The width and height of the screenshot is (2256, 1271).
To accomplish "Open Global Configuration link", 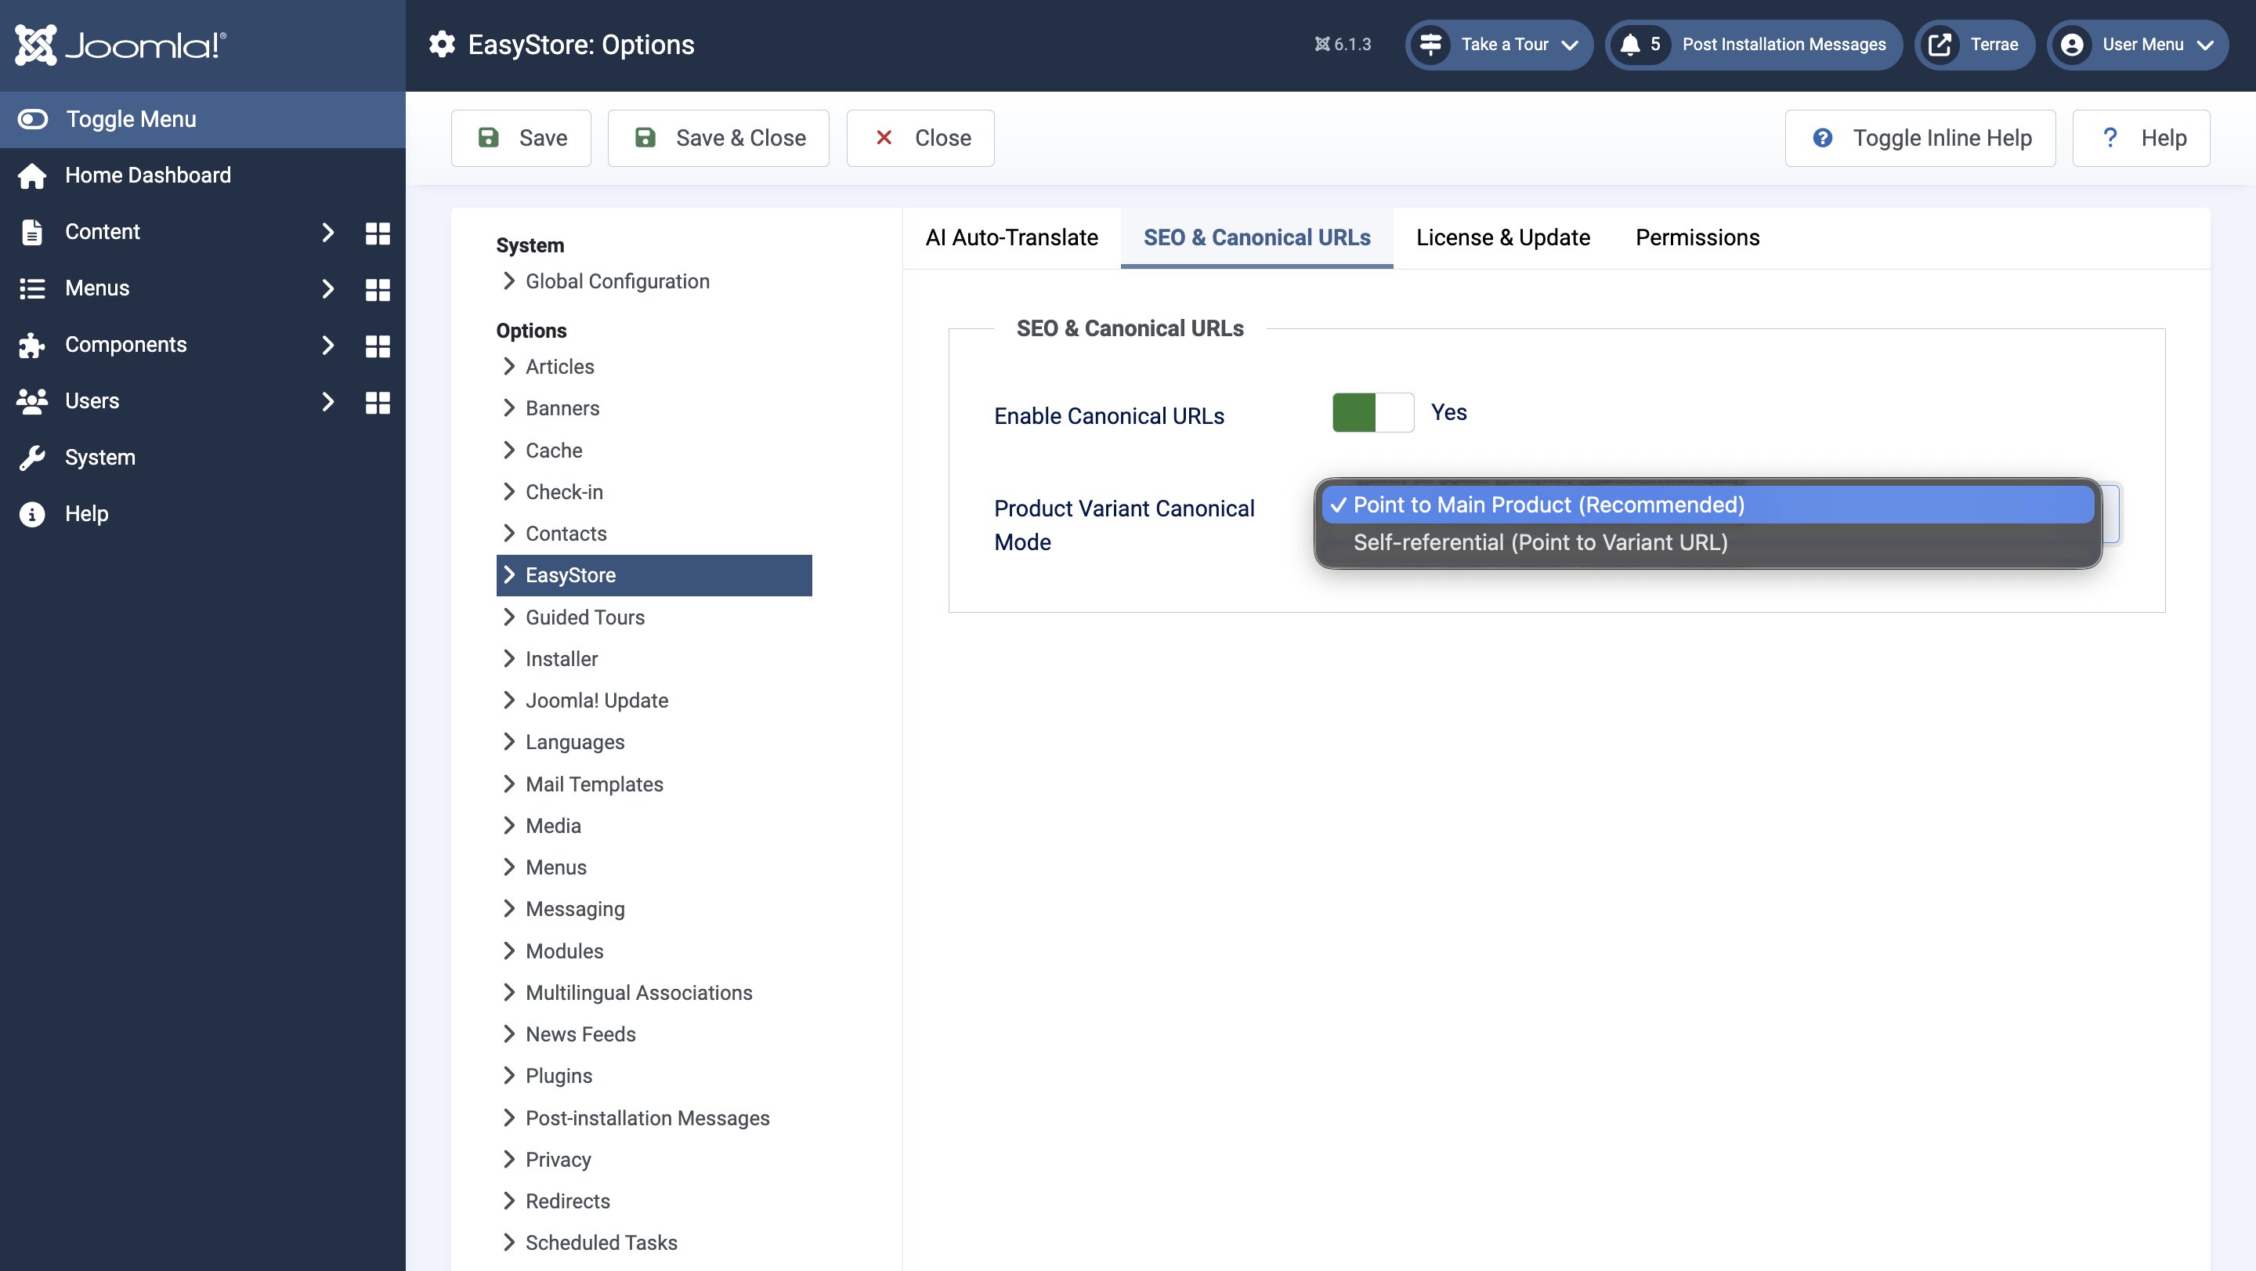I will pyautogui.click(x=616, y=282).
